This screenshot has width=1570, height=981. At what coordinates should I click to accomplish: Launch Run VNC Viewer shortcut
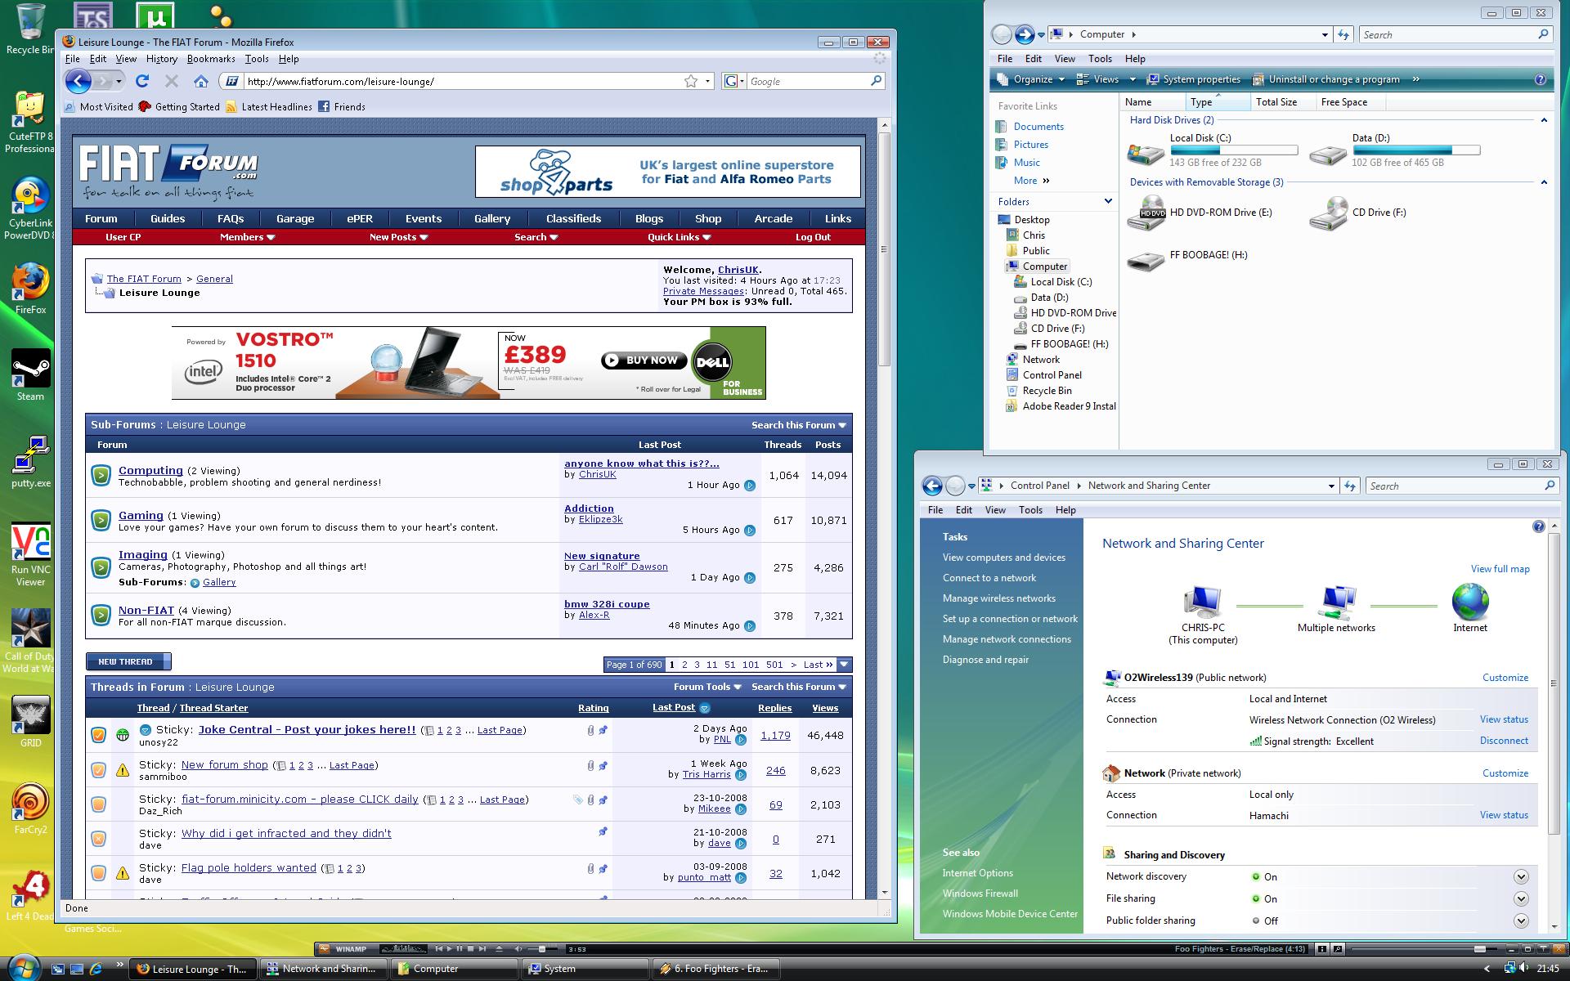30,555
